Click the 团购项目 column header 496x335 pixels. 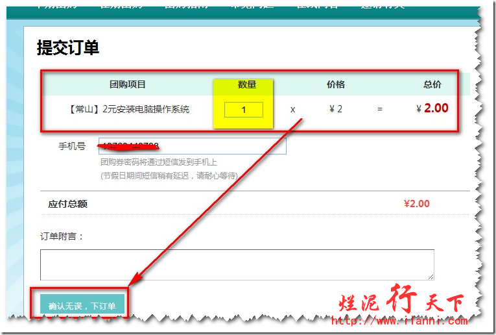click(x=128, y=84)
